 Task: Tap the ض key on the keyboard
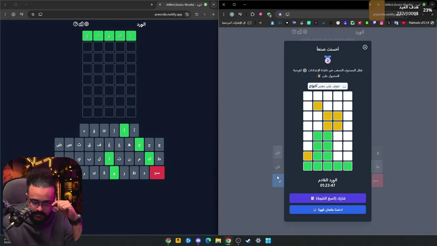click(59, 145)
